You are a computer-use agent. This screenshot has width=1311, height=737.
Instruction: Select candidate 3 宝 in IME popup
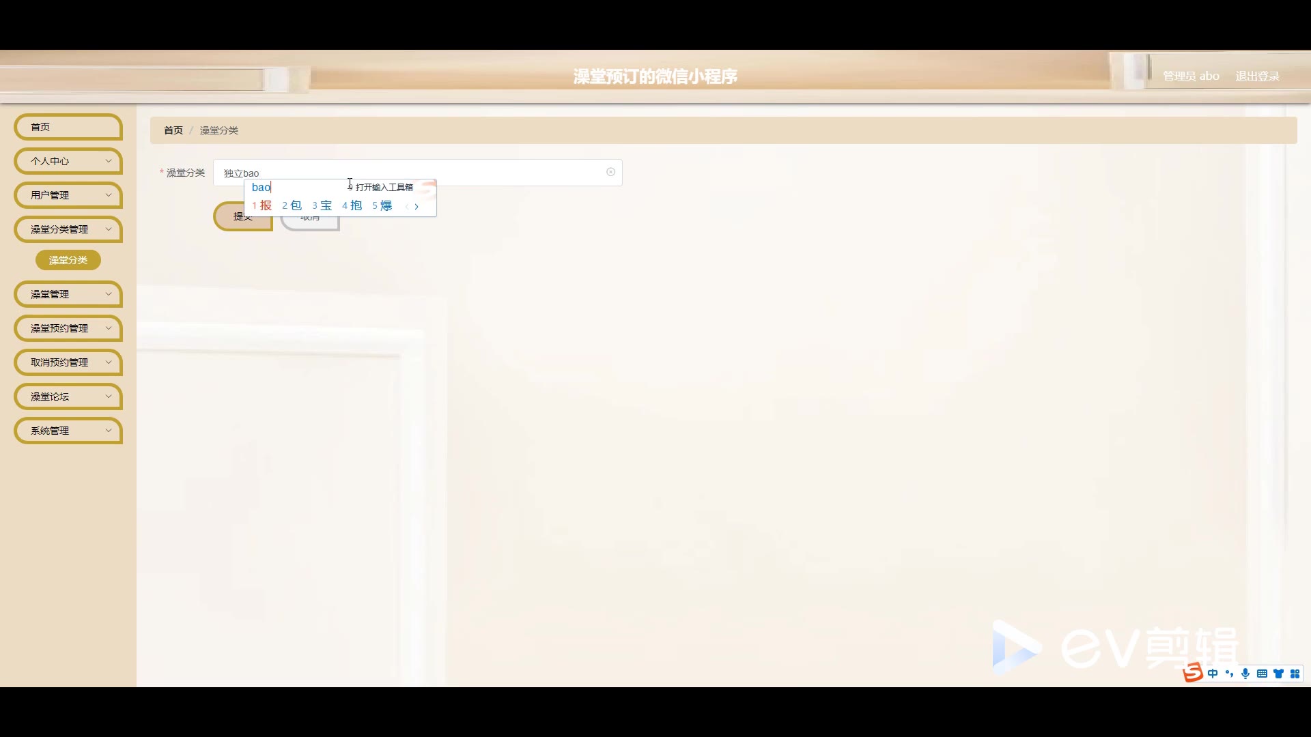(x=322, y=205)
